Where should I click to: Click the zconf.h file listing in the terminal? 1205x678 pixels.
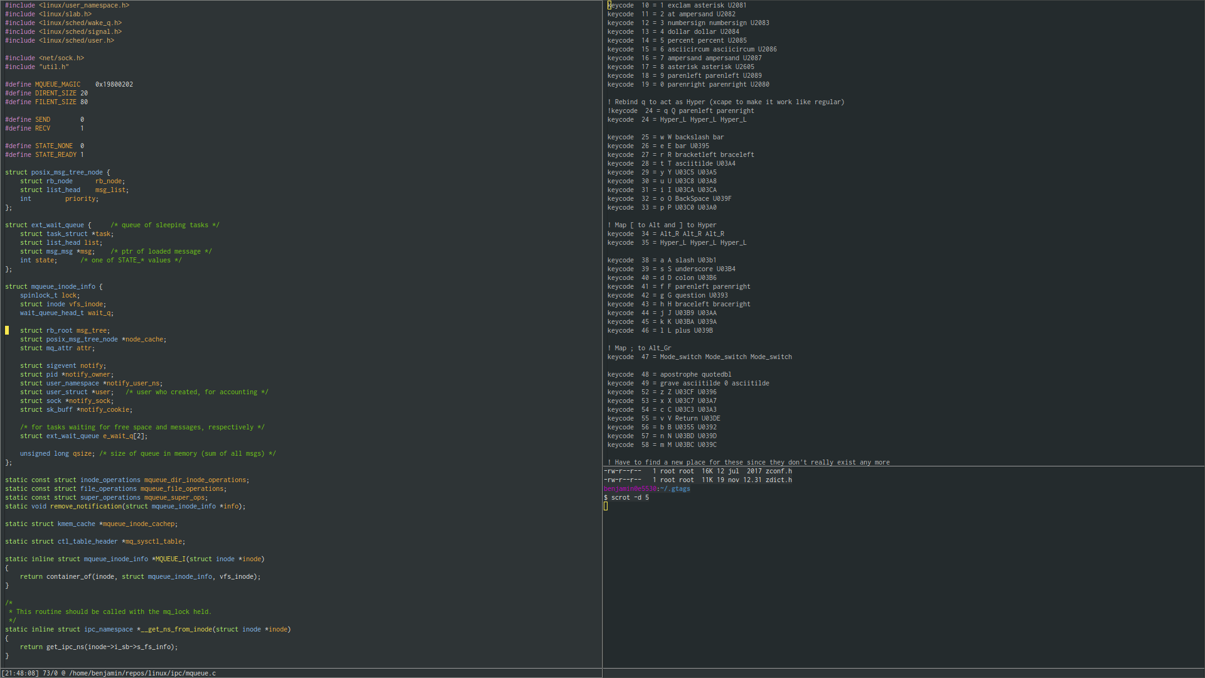(x=778, y=471)
